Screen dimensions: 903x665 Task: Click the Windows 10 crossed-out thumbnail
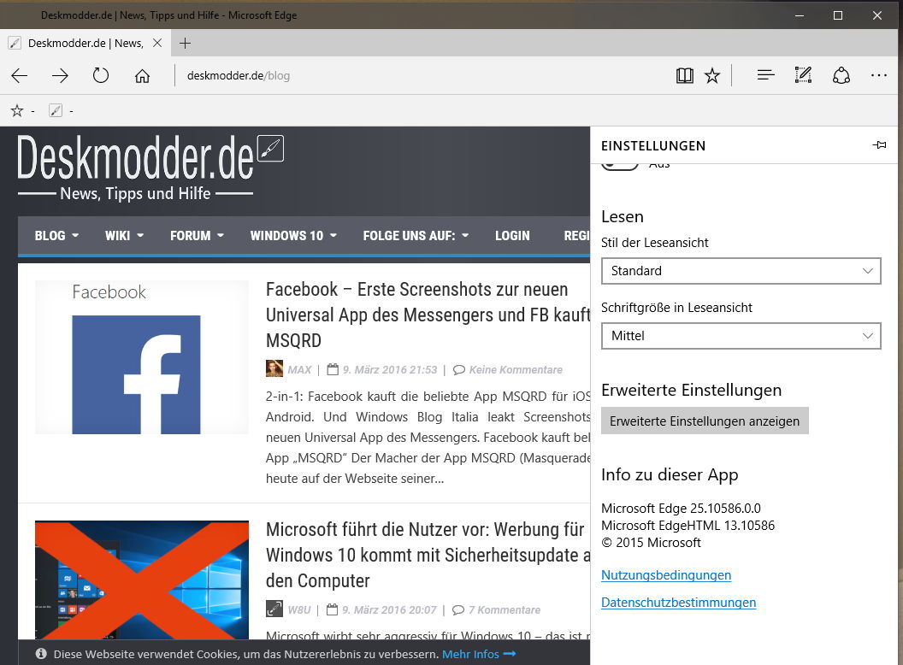point(142,580)
